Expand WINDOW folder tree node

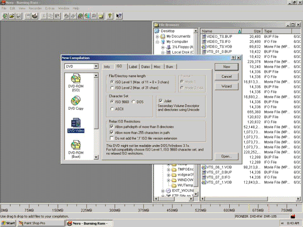168,180
